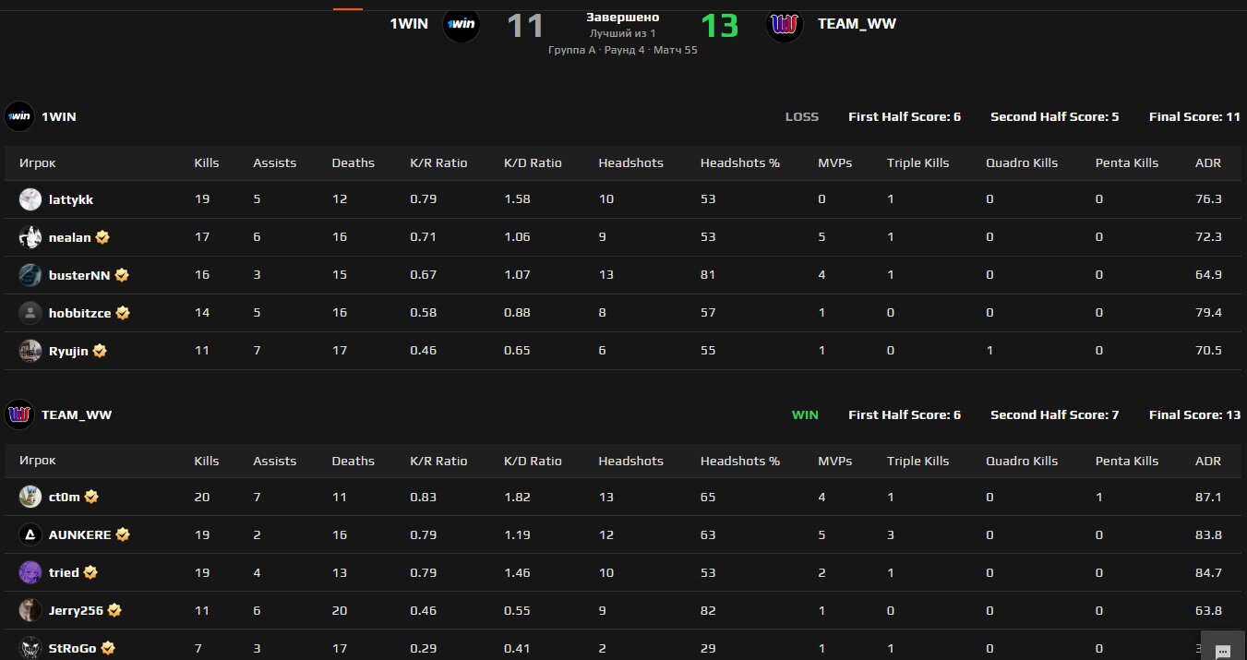Open Ryujin's player profile
The height and width of the screenshot is (660, 1247).
point(68,351)
